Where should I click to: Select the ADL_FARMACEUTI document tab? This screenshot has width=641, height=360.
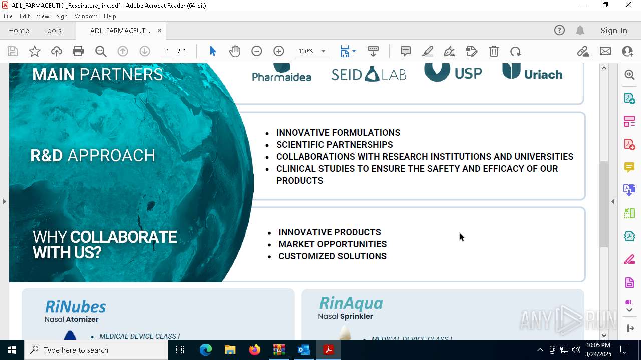coord(121,31)
